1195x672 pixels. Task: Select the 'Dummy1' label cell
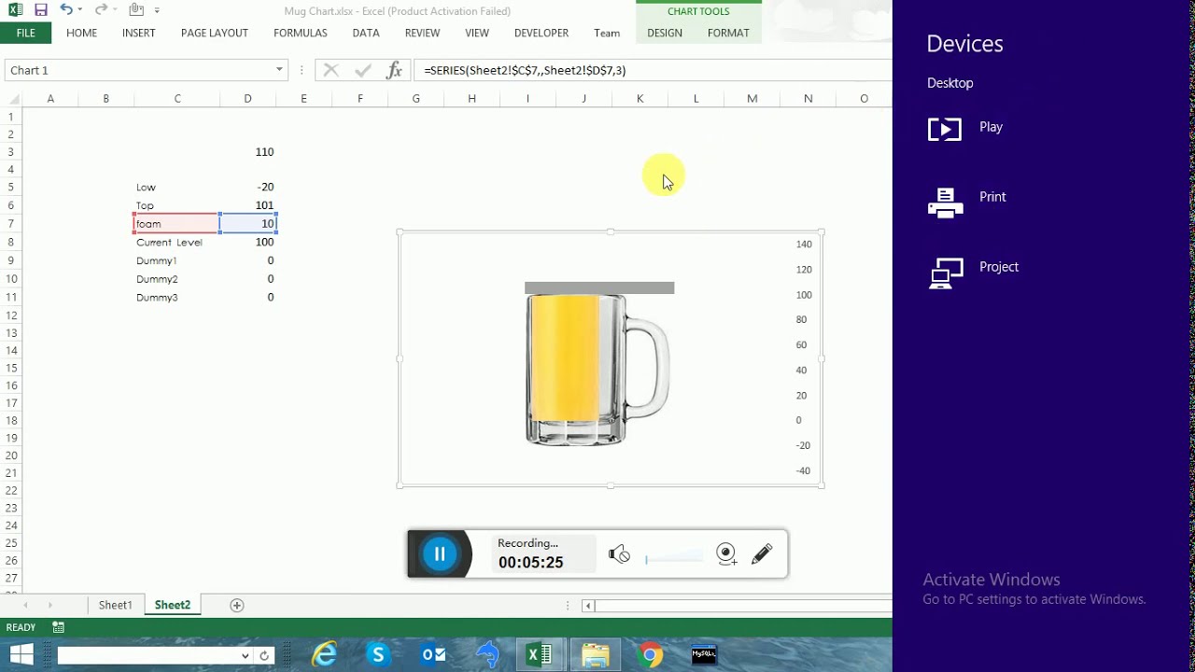[x=176, y=260]
